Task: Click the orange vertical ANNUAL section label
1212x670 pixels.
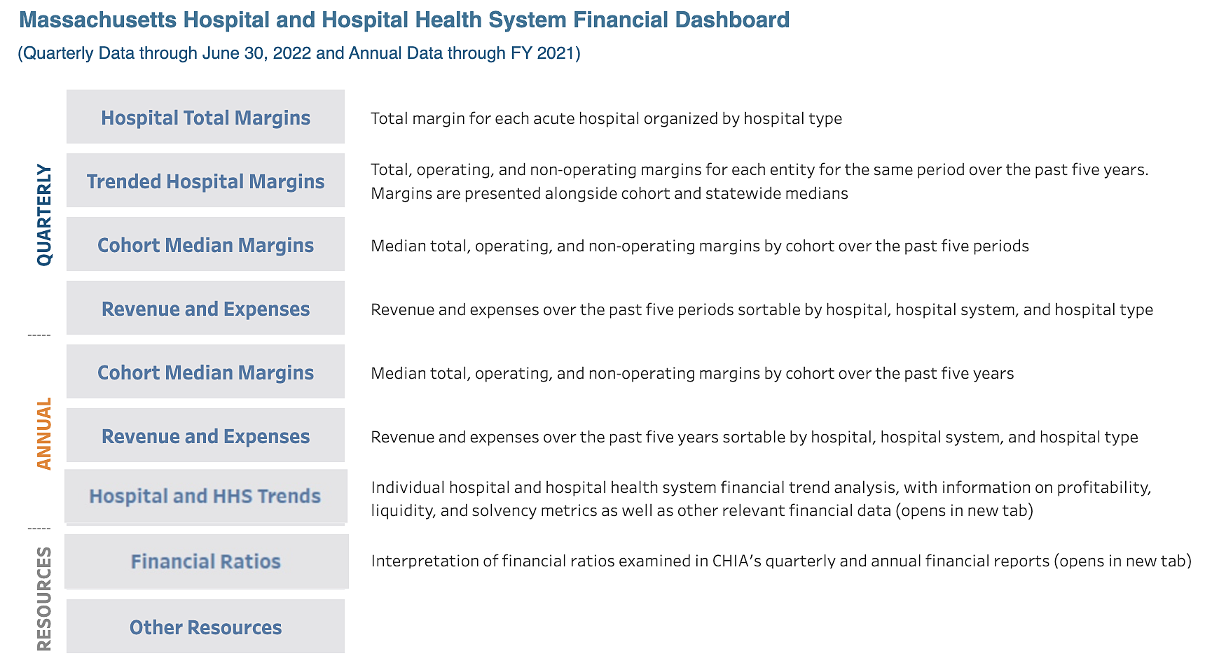Action: (44, 433)
